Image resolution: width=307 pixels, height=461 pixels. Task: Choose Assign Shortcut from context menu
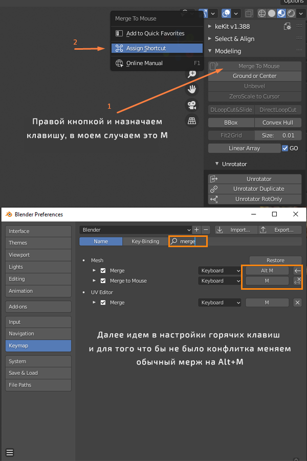click(x=157, y=48)
